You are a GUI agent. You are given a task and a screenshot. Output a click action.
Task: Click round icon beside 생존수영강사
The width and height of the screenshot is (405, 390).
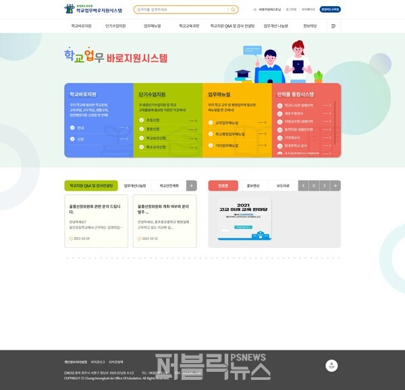click(x=279, y=114)
